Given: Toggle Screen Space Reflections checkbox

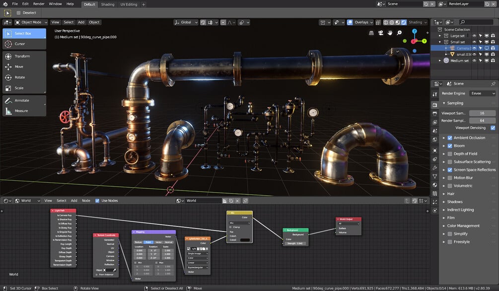Looking at the screenshot, I should (450, 170).
